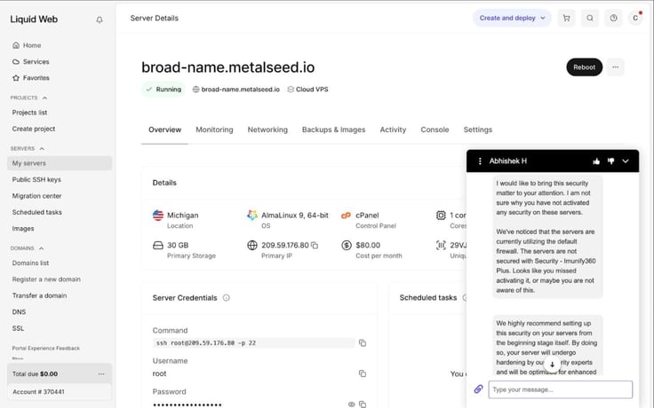
Task: Open the chat options three-dot menu
Action: [480, 161]
